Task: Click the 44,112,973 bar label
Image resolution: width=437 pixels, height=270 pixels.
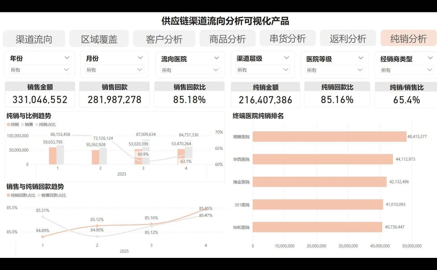Action: tap(405, 159)
